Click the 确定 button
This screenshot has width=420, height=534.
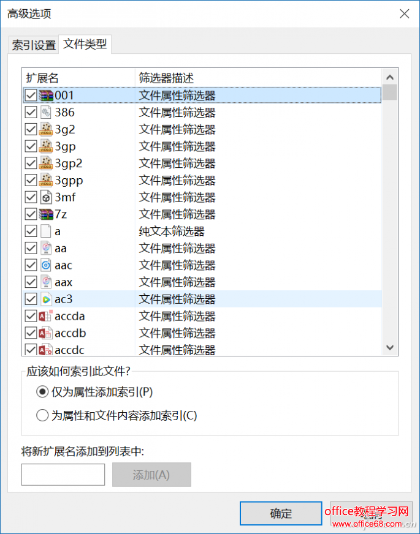(281, 513)
